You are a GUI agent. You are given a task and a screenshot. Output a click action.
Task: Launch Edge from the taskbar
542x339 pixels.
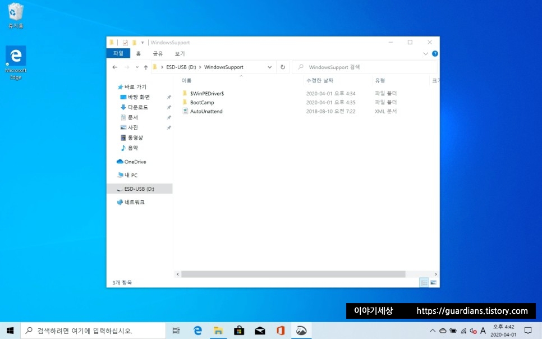[x=197, y=331]
